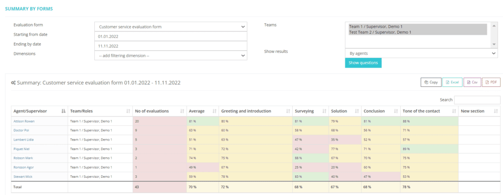Export the table as Csv
This screenshot has height=195, width=503.
point(472,82)
